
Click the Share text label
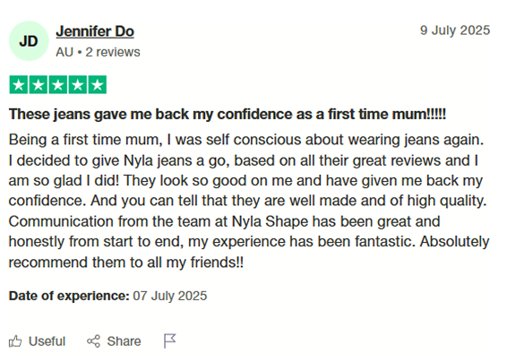124,341
